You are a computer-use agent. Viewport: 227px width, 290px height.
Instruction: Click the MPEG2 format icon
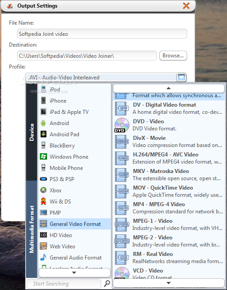click(x=122, y=241)
